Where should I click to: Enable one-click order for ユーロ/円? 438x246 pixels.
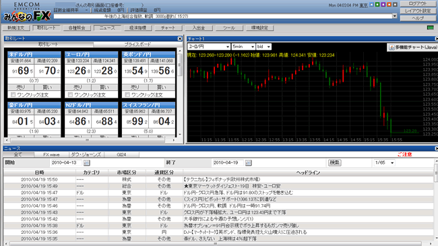point(70,95)
